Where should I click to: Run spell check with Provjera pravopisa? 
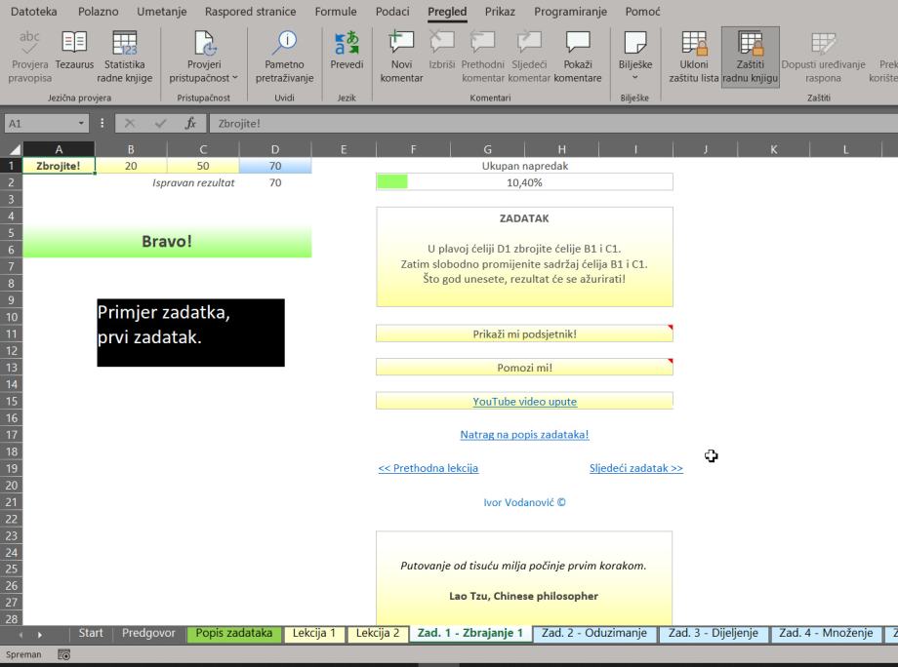pos(28,57)
